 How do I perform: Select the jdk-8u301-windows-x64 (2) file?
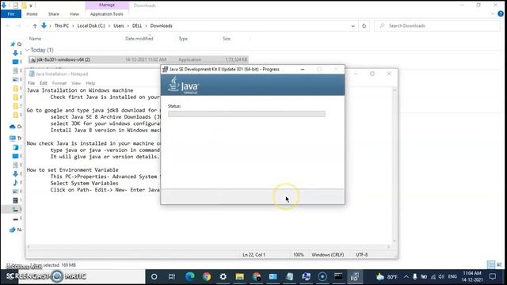tap(138, 59)
